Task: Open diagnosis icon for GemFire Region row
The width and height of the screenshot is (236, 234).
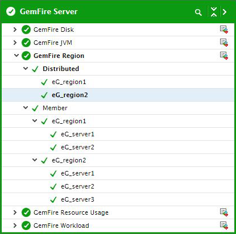Action: pyautogui.click(x=224, y=56)
